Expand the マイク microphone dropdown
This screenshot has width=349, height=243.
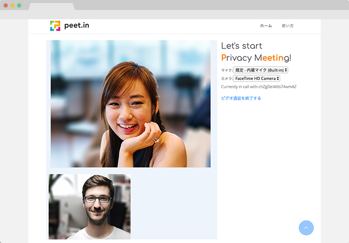(261, 70)
